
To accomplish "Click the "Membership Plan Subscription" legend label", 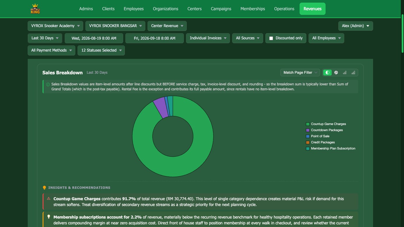I will 333,149.
